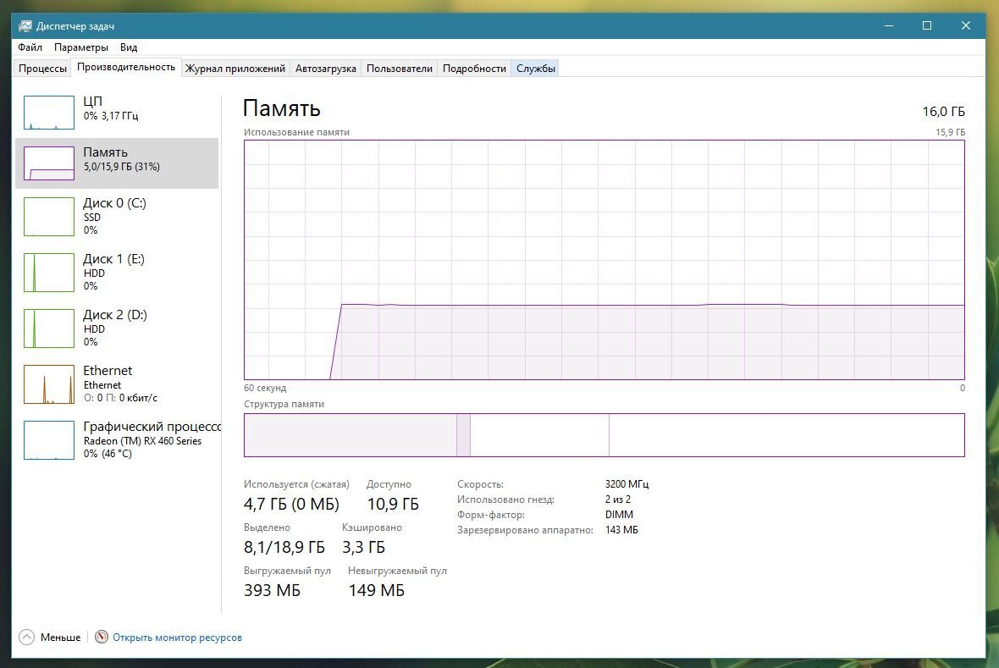Click the '60 секунд' graph axis label
The width and height of the screenshot is (999, 668).
click(x=265, y=388)
